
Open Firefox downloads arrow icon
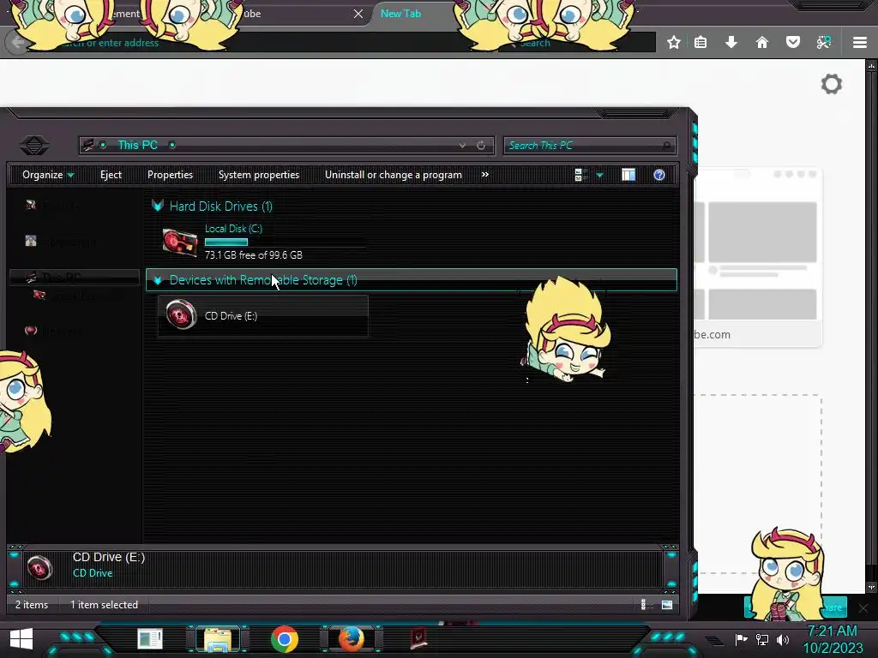pyautogui.click(x=731, y=43)
